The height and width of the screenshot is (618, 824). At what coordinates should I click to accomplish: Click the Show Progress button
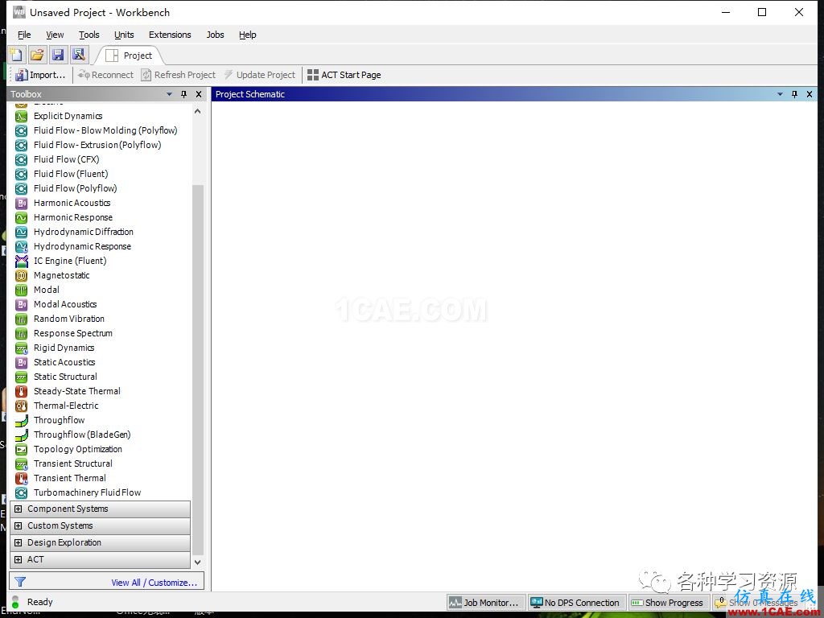pos(669,603)
